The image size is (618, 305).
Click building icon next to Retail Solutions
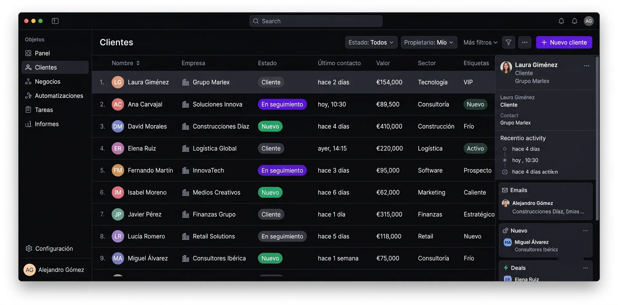[x=185, y=237]
